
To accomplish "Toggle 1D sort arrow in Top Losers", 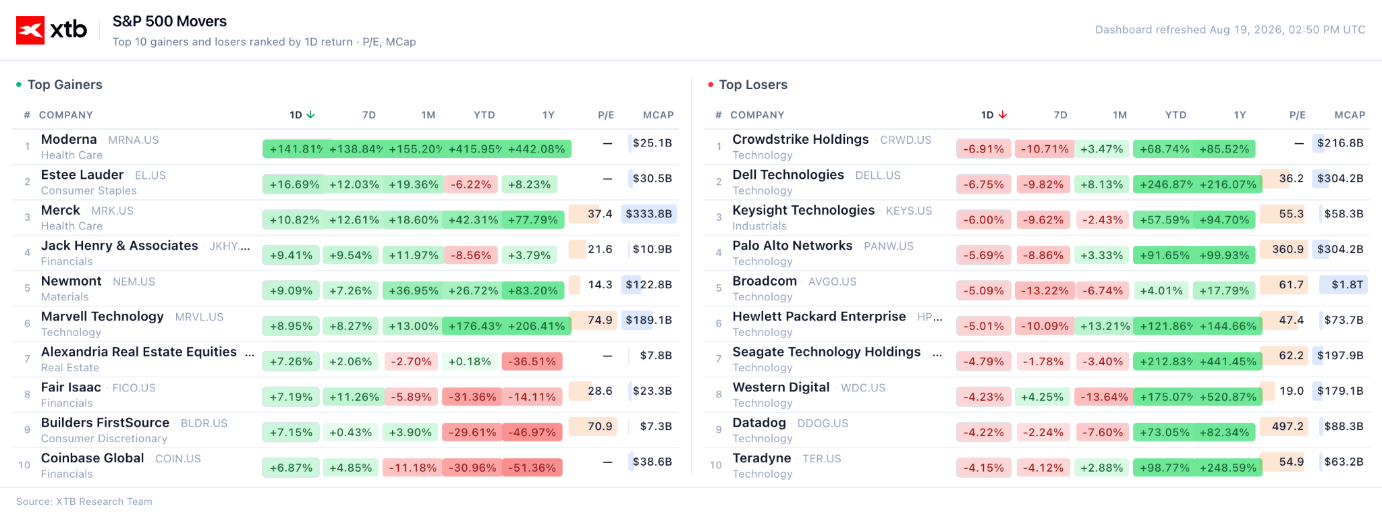I will (x=1003, y=115).
